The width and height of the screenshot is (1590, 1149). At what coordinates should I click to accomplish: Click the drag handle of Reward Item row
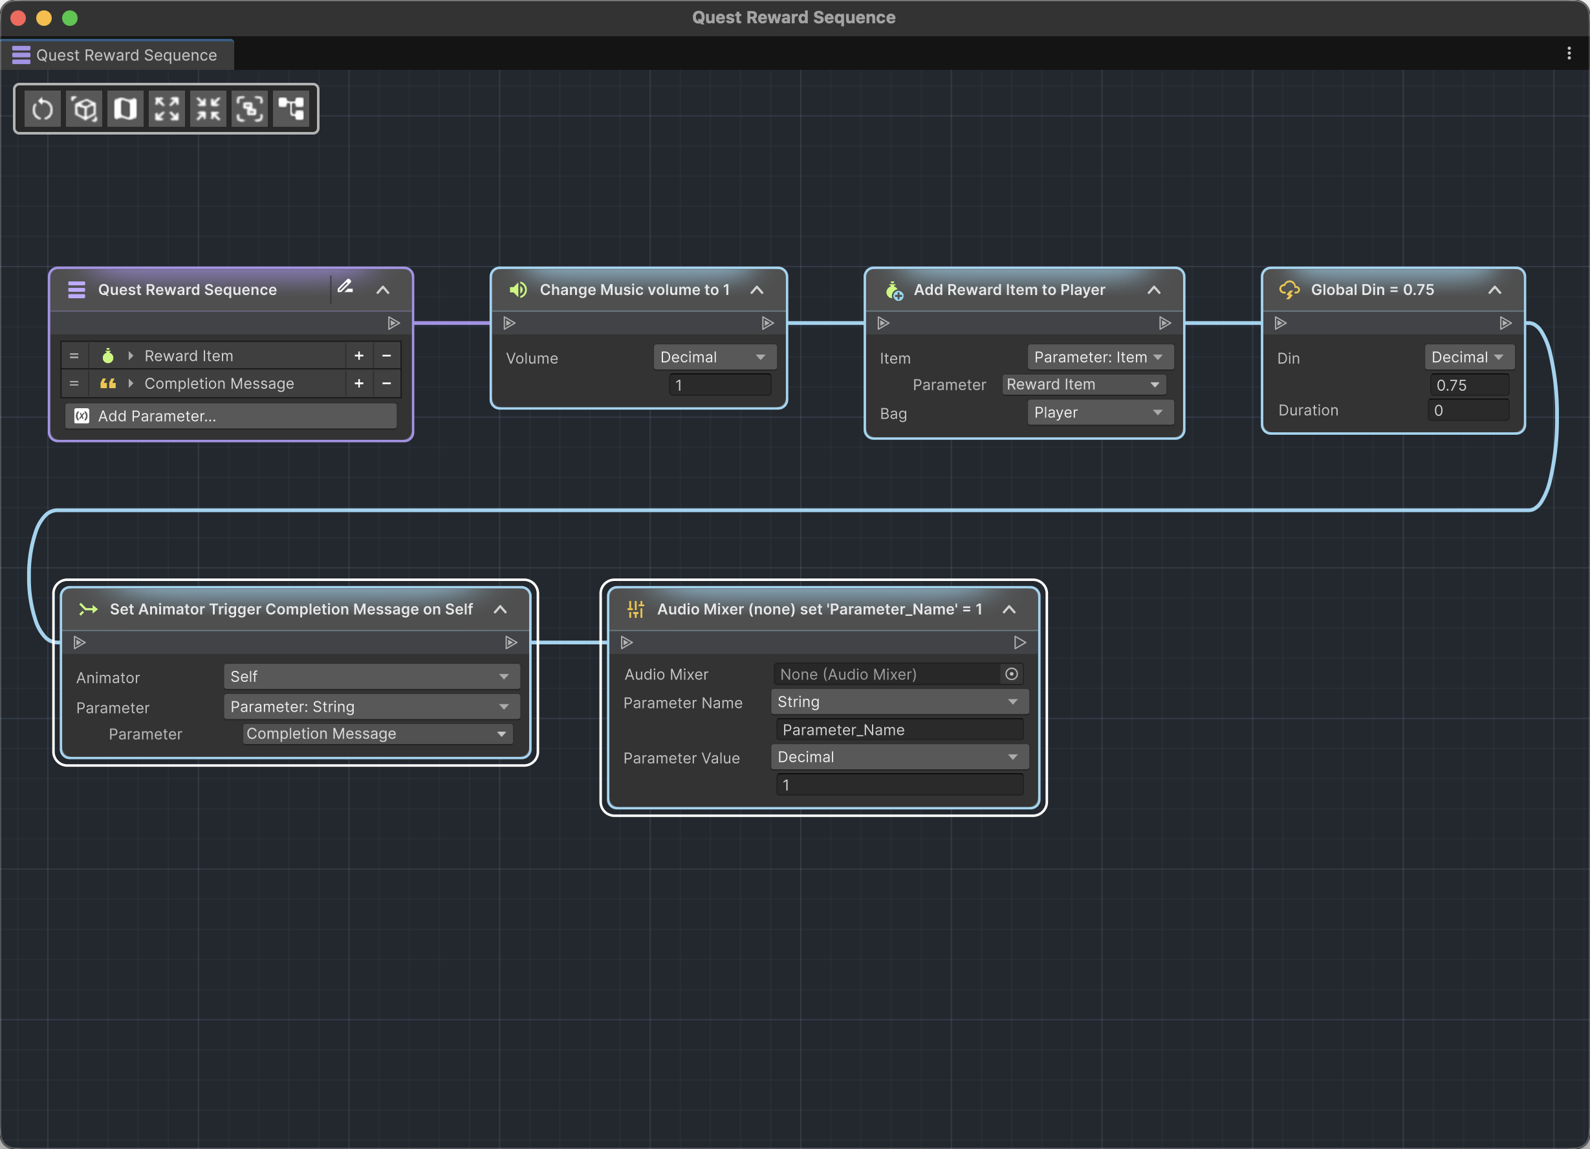pos(74,356)
